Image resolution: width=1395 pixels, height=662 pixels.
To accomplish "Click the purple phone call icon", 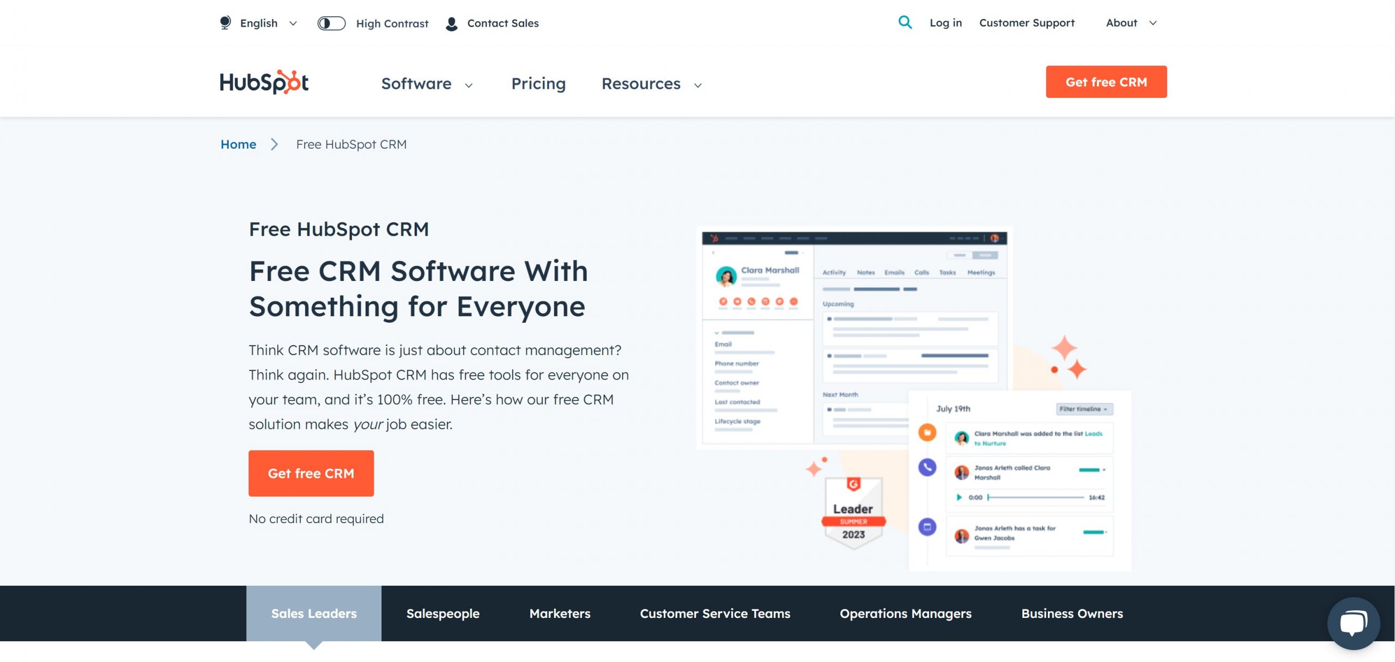I will (x=927, y=467).
